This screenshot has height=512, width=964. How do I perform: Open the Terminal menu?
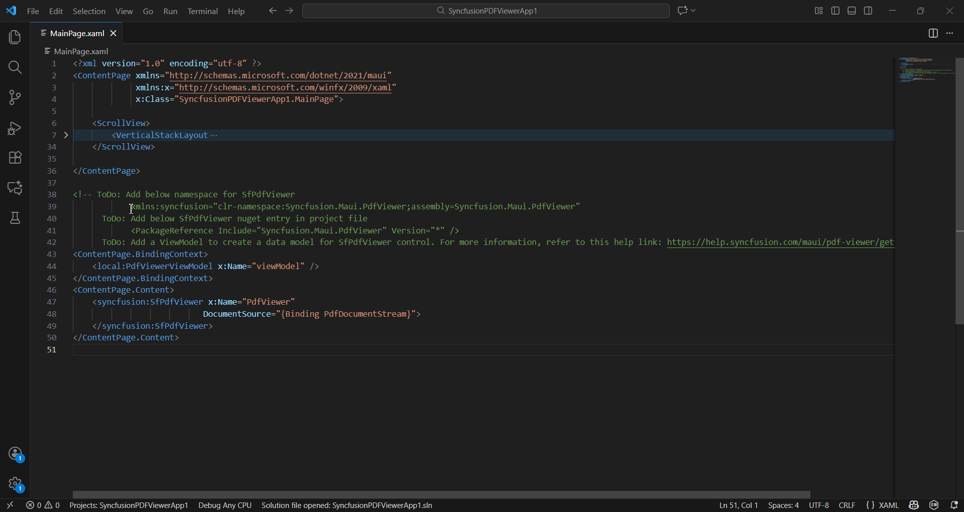pyautogui.click(x=202, y=11)
